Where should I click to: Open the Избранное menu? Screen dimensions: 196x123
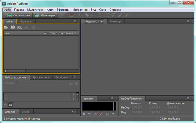point(80,10)
